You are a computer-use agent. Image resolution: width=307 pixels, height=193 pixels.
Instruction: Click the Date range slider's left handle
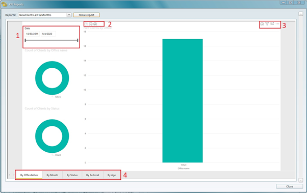pyautogui.click(x=25, y=40)
